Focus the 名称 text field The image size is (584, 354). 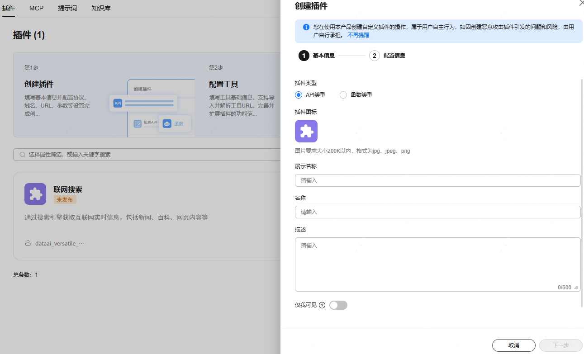click(x=437, y=212)
